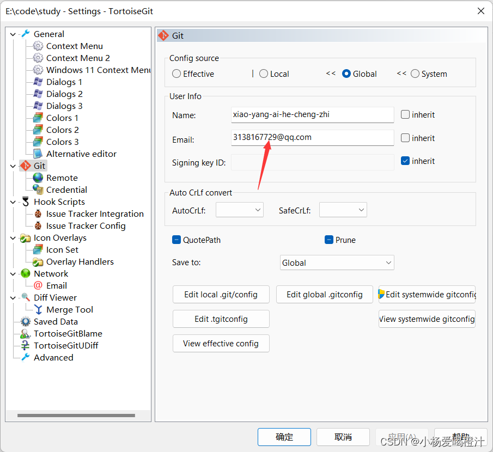Toggle inherit checkbox for Name
This screenshot has height=452, width=493.
[x=405, y=114]
